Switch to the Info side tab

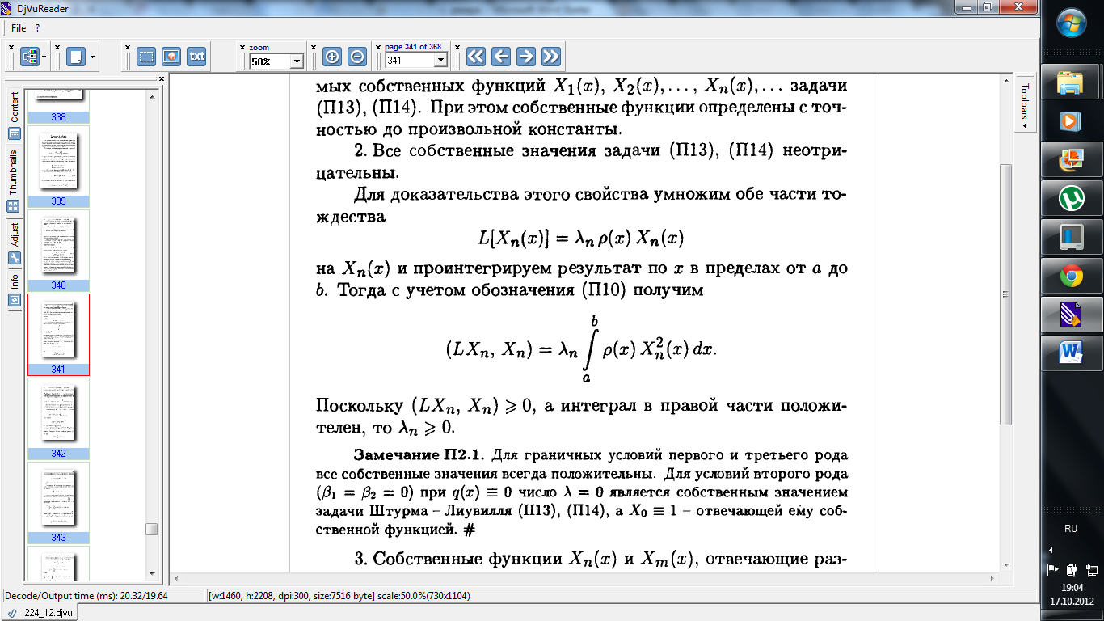14,289
